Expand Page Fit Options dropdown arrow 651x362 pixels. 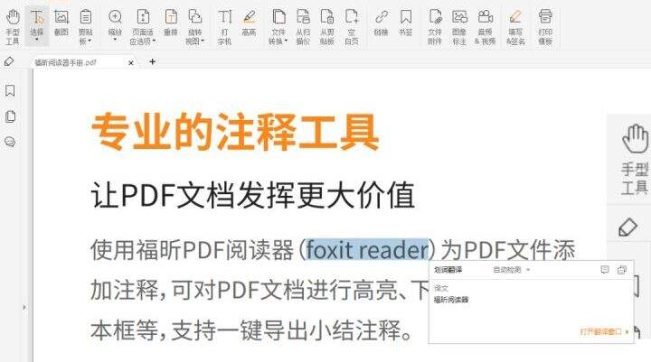coord(154,41)
